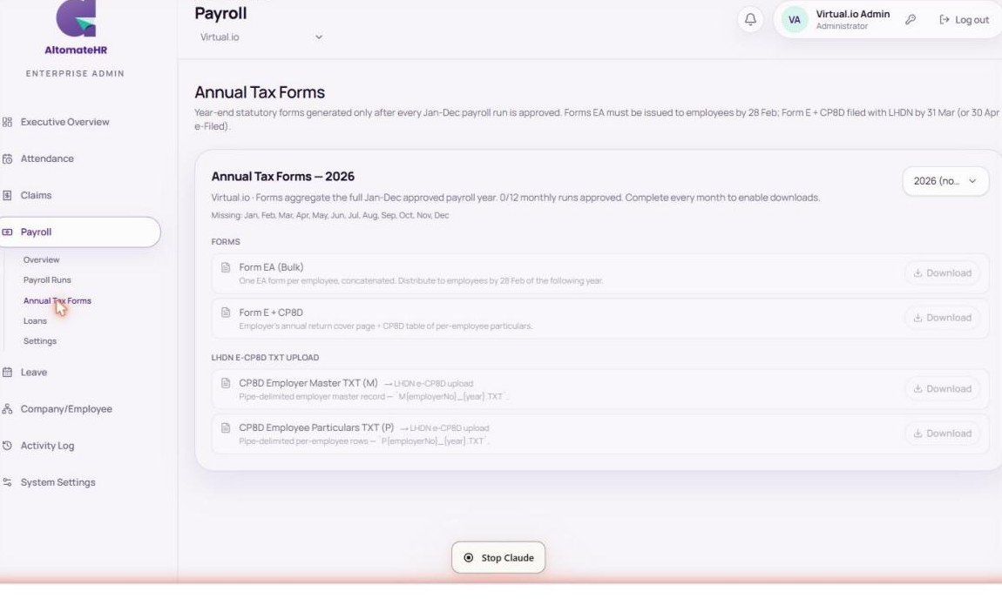Go to Payroll Runs submenu item

coord(47,280)
